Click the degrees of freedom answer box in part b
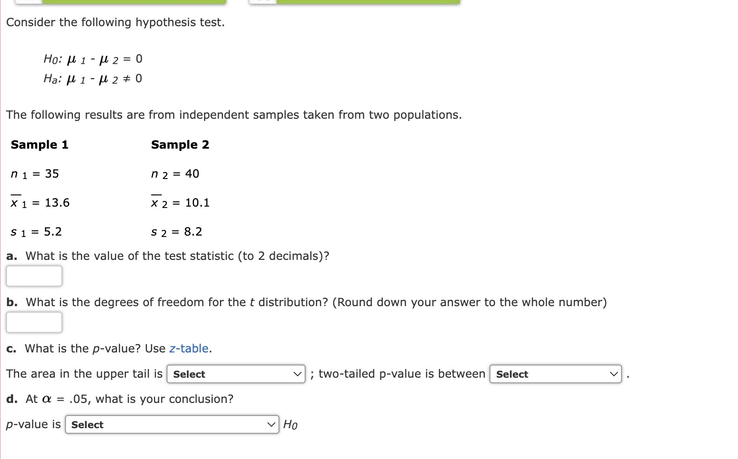 [x=33, y=322]
